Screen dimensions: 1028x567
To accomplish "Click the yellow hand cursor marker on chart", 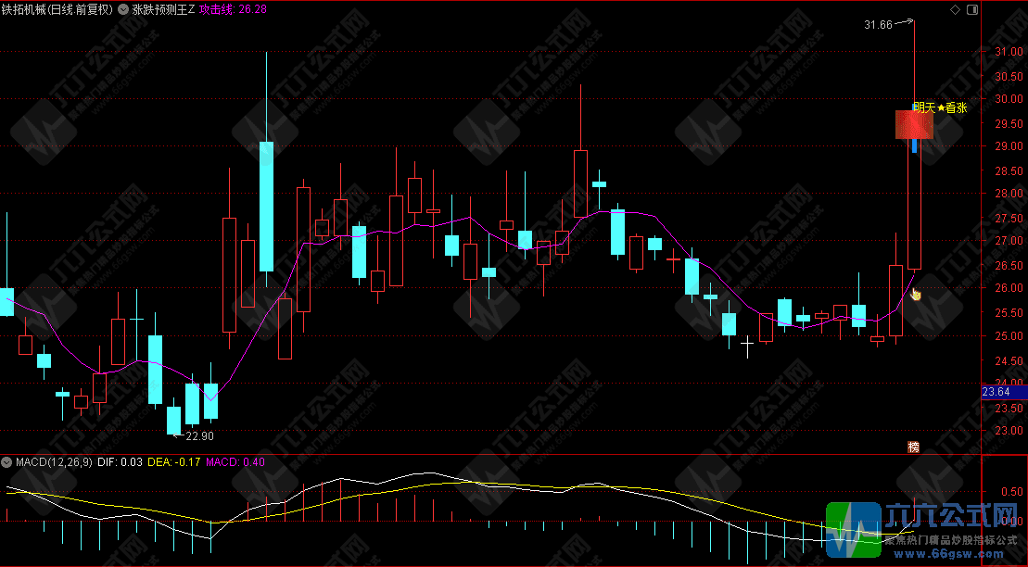I will [x=916, y=295].
